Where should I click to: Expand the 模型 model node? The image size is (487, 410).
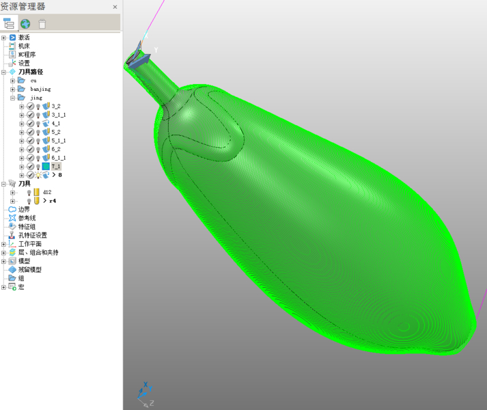point(4,261)
